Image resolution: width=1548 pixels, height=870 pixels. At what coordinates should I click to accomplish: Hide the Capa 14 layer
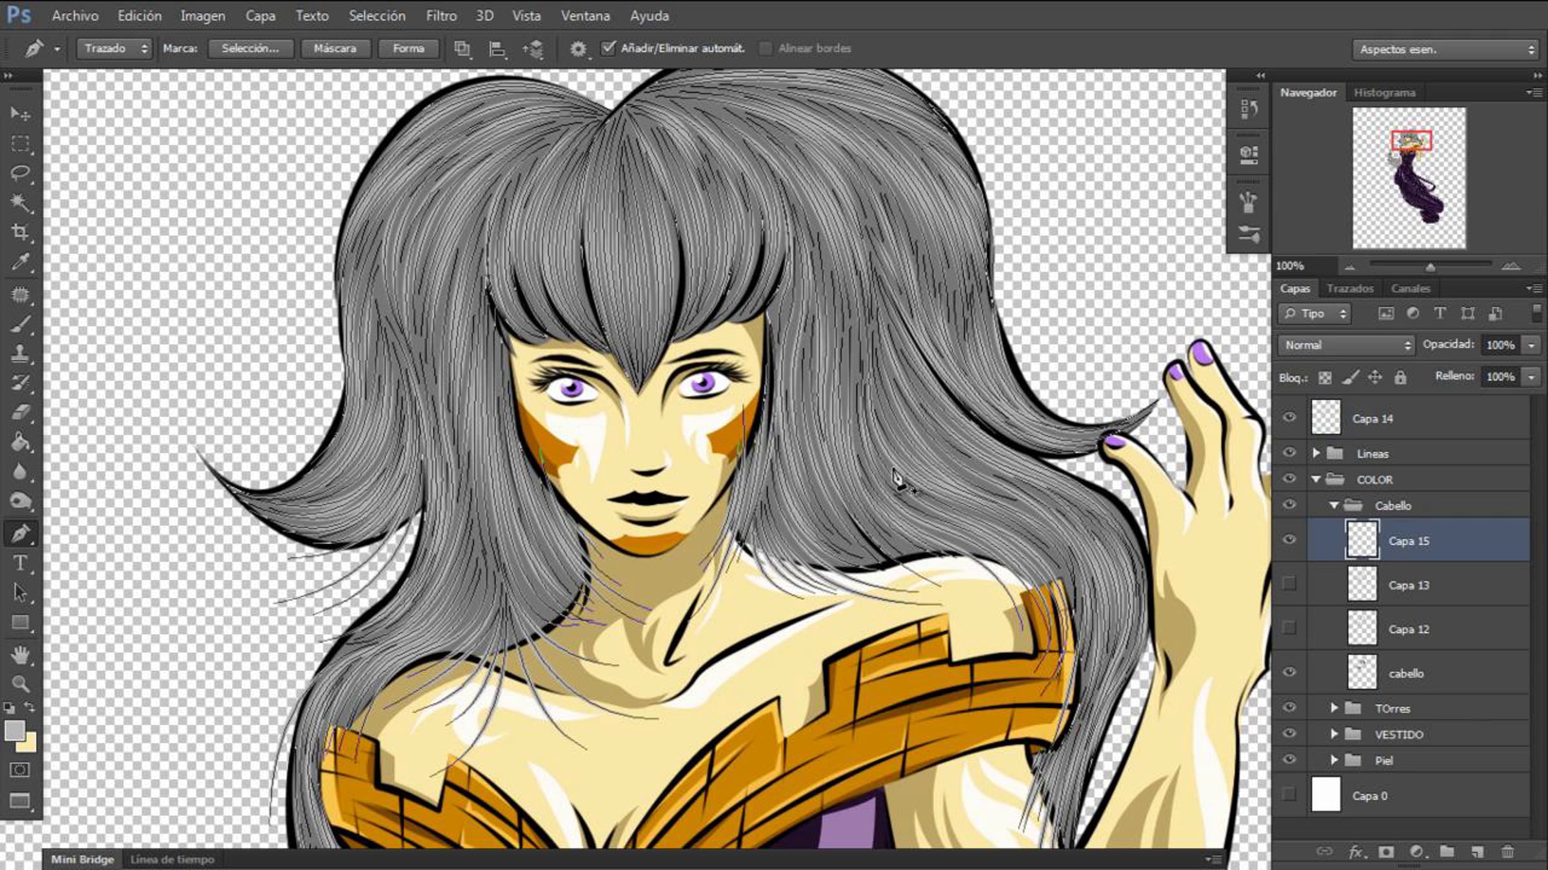pos(1289,418)
